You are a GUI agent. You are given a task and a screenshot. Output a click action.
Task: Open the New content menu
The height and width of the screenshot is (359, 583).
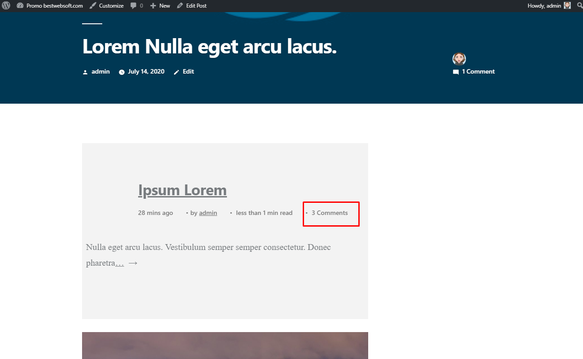coord(160,6)
